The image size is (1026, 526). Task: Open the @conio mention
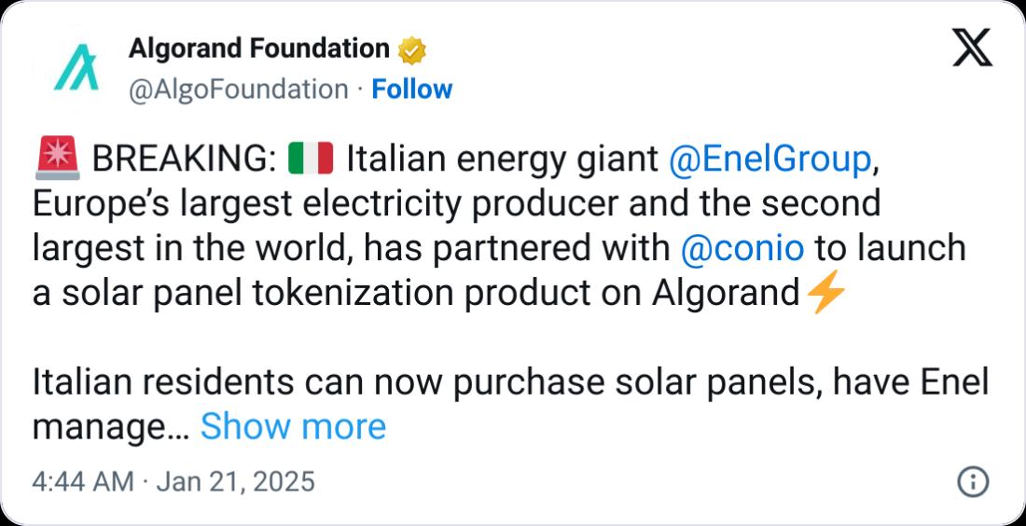coord(742,249)
